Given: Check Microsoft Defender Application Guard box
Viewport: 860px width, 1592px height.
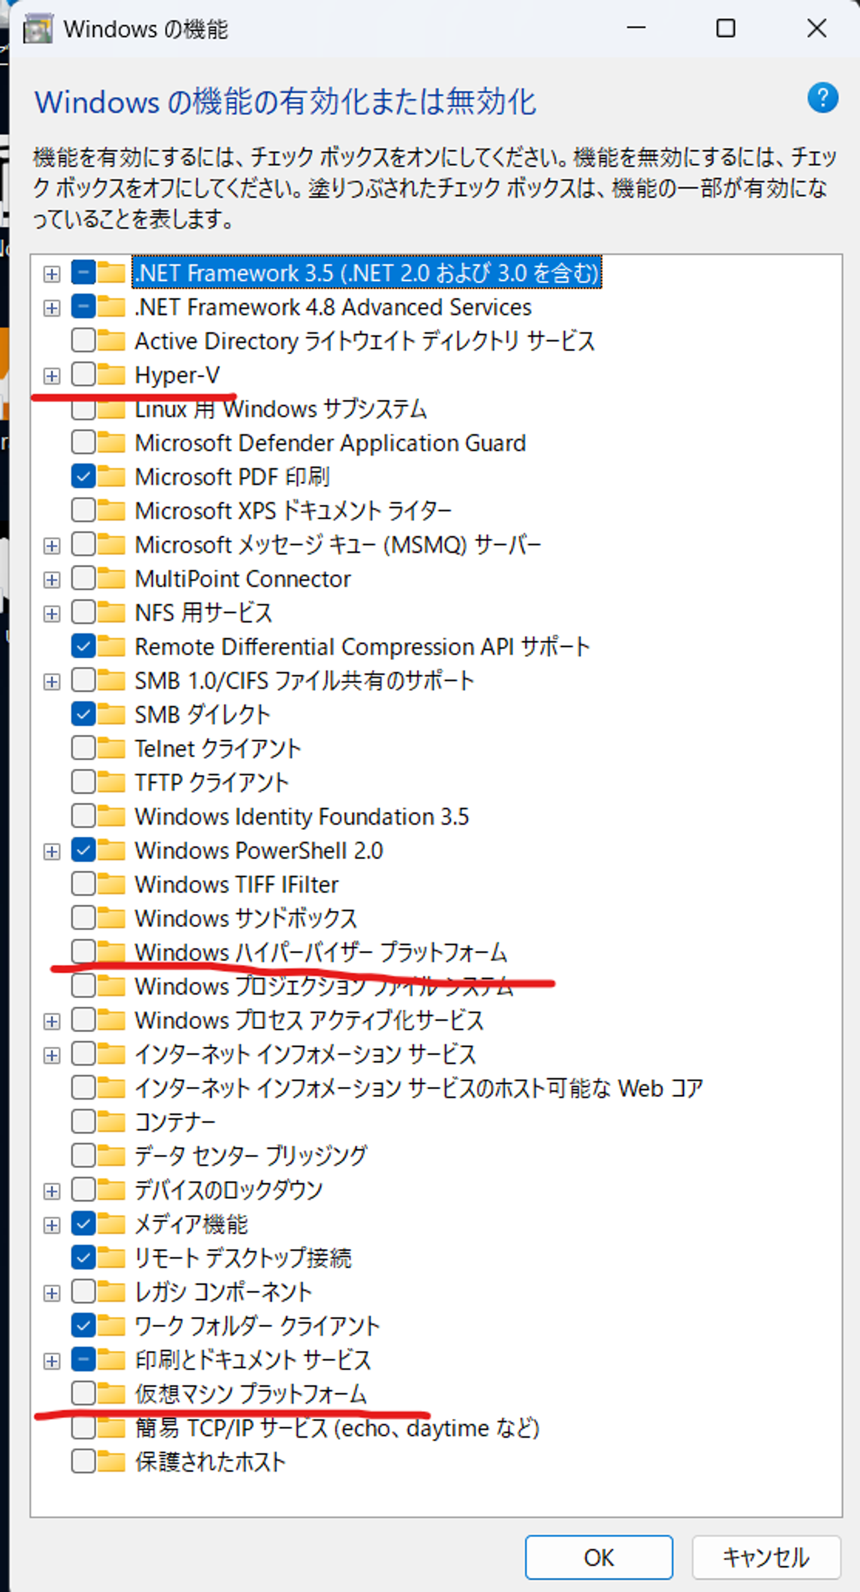Looking at the screenshot, I should coord(83,442).
